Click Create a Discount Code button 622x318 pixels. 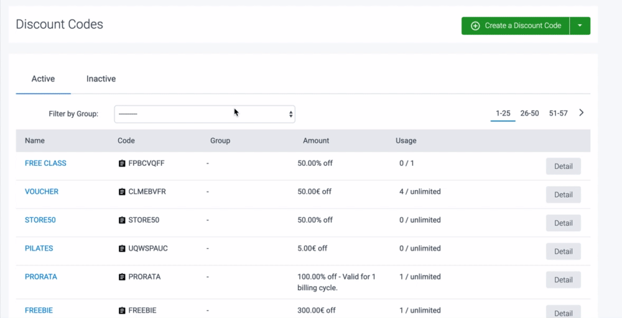[516, 26]
